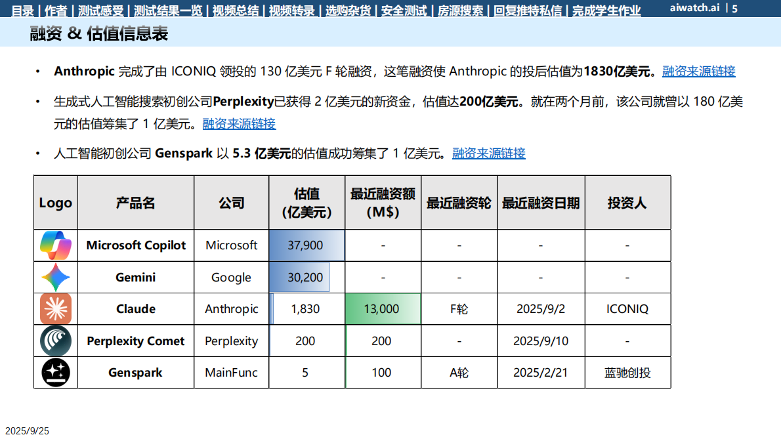Click the Microsoft Copilot logo icon

[56, 245]
